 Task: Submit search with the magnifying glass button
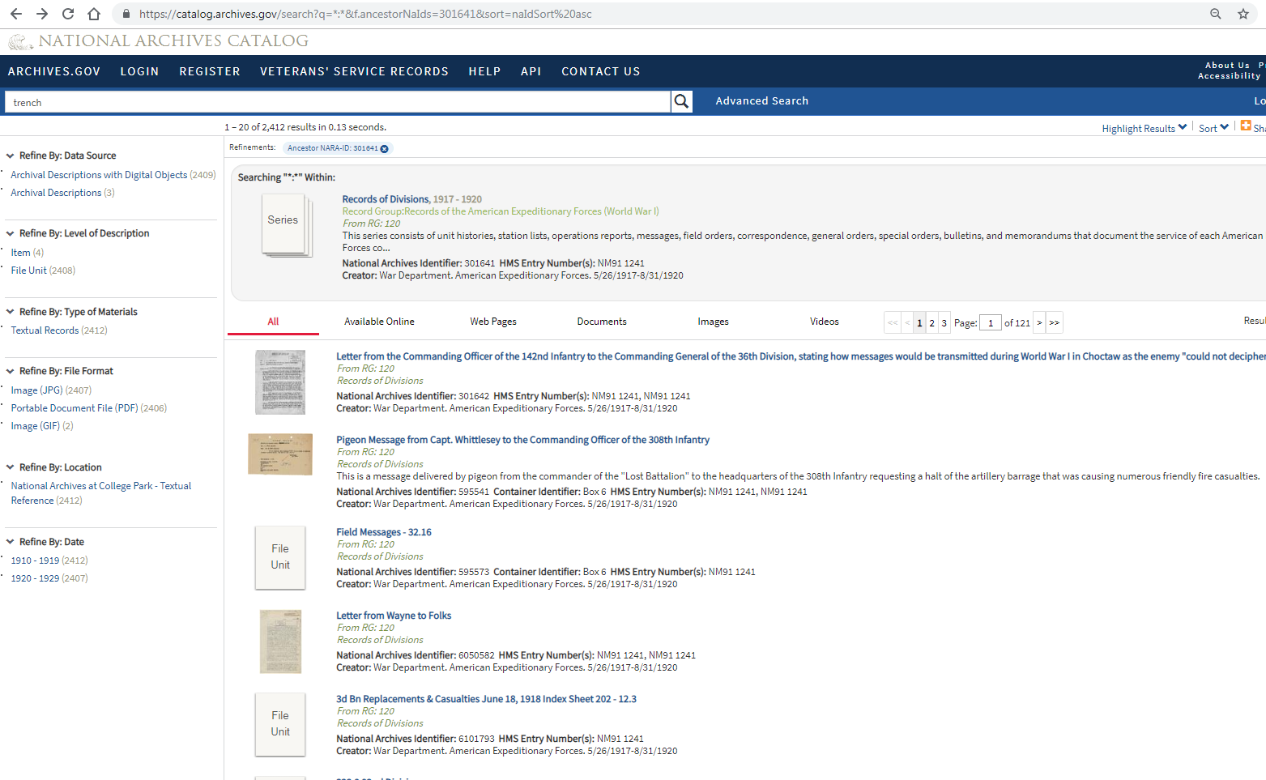coord(682,101)
